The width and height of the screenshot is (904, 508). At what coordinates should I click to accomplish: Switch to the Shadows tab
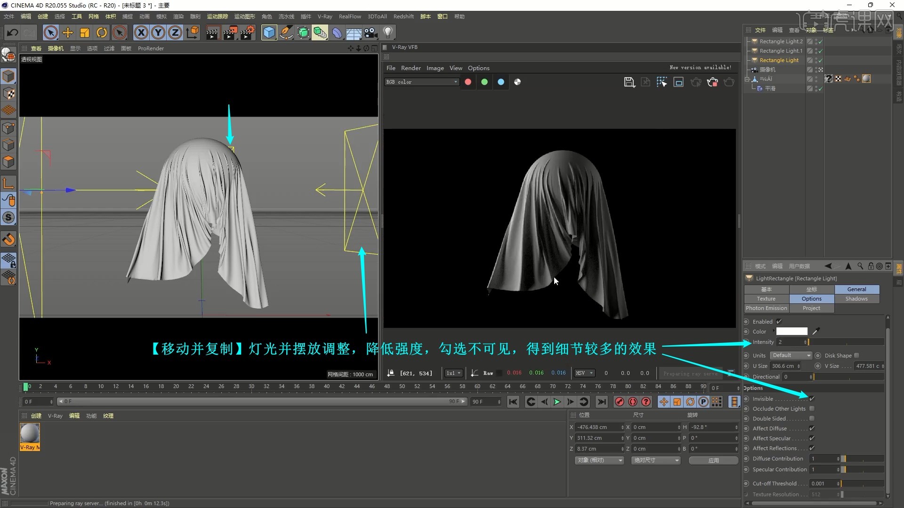856,298
